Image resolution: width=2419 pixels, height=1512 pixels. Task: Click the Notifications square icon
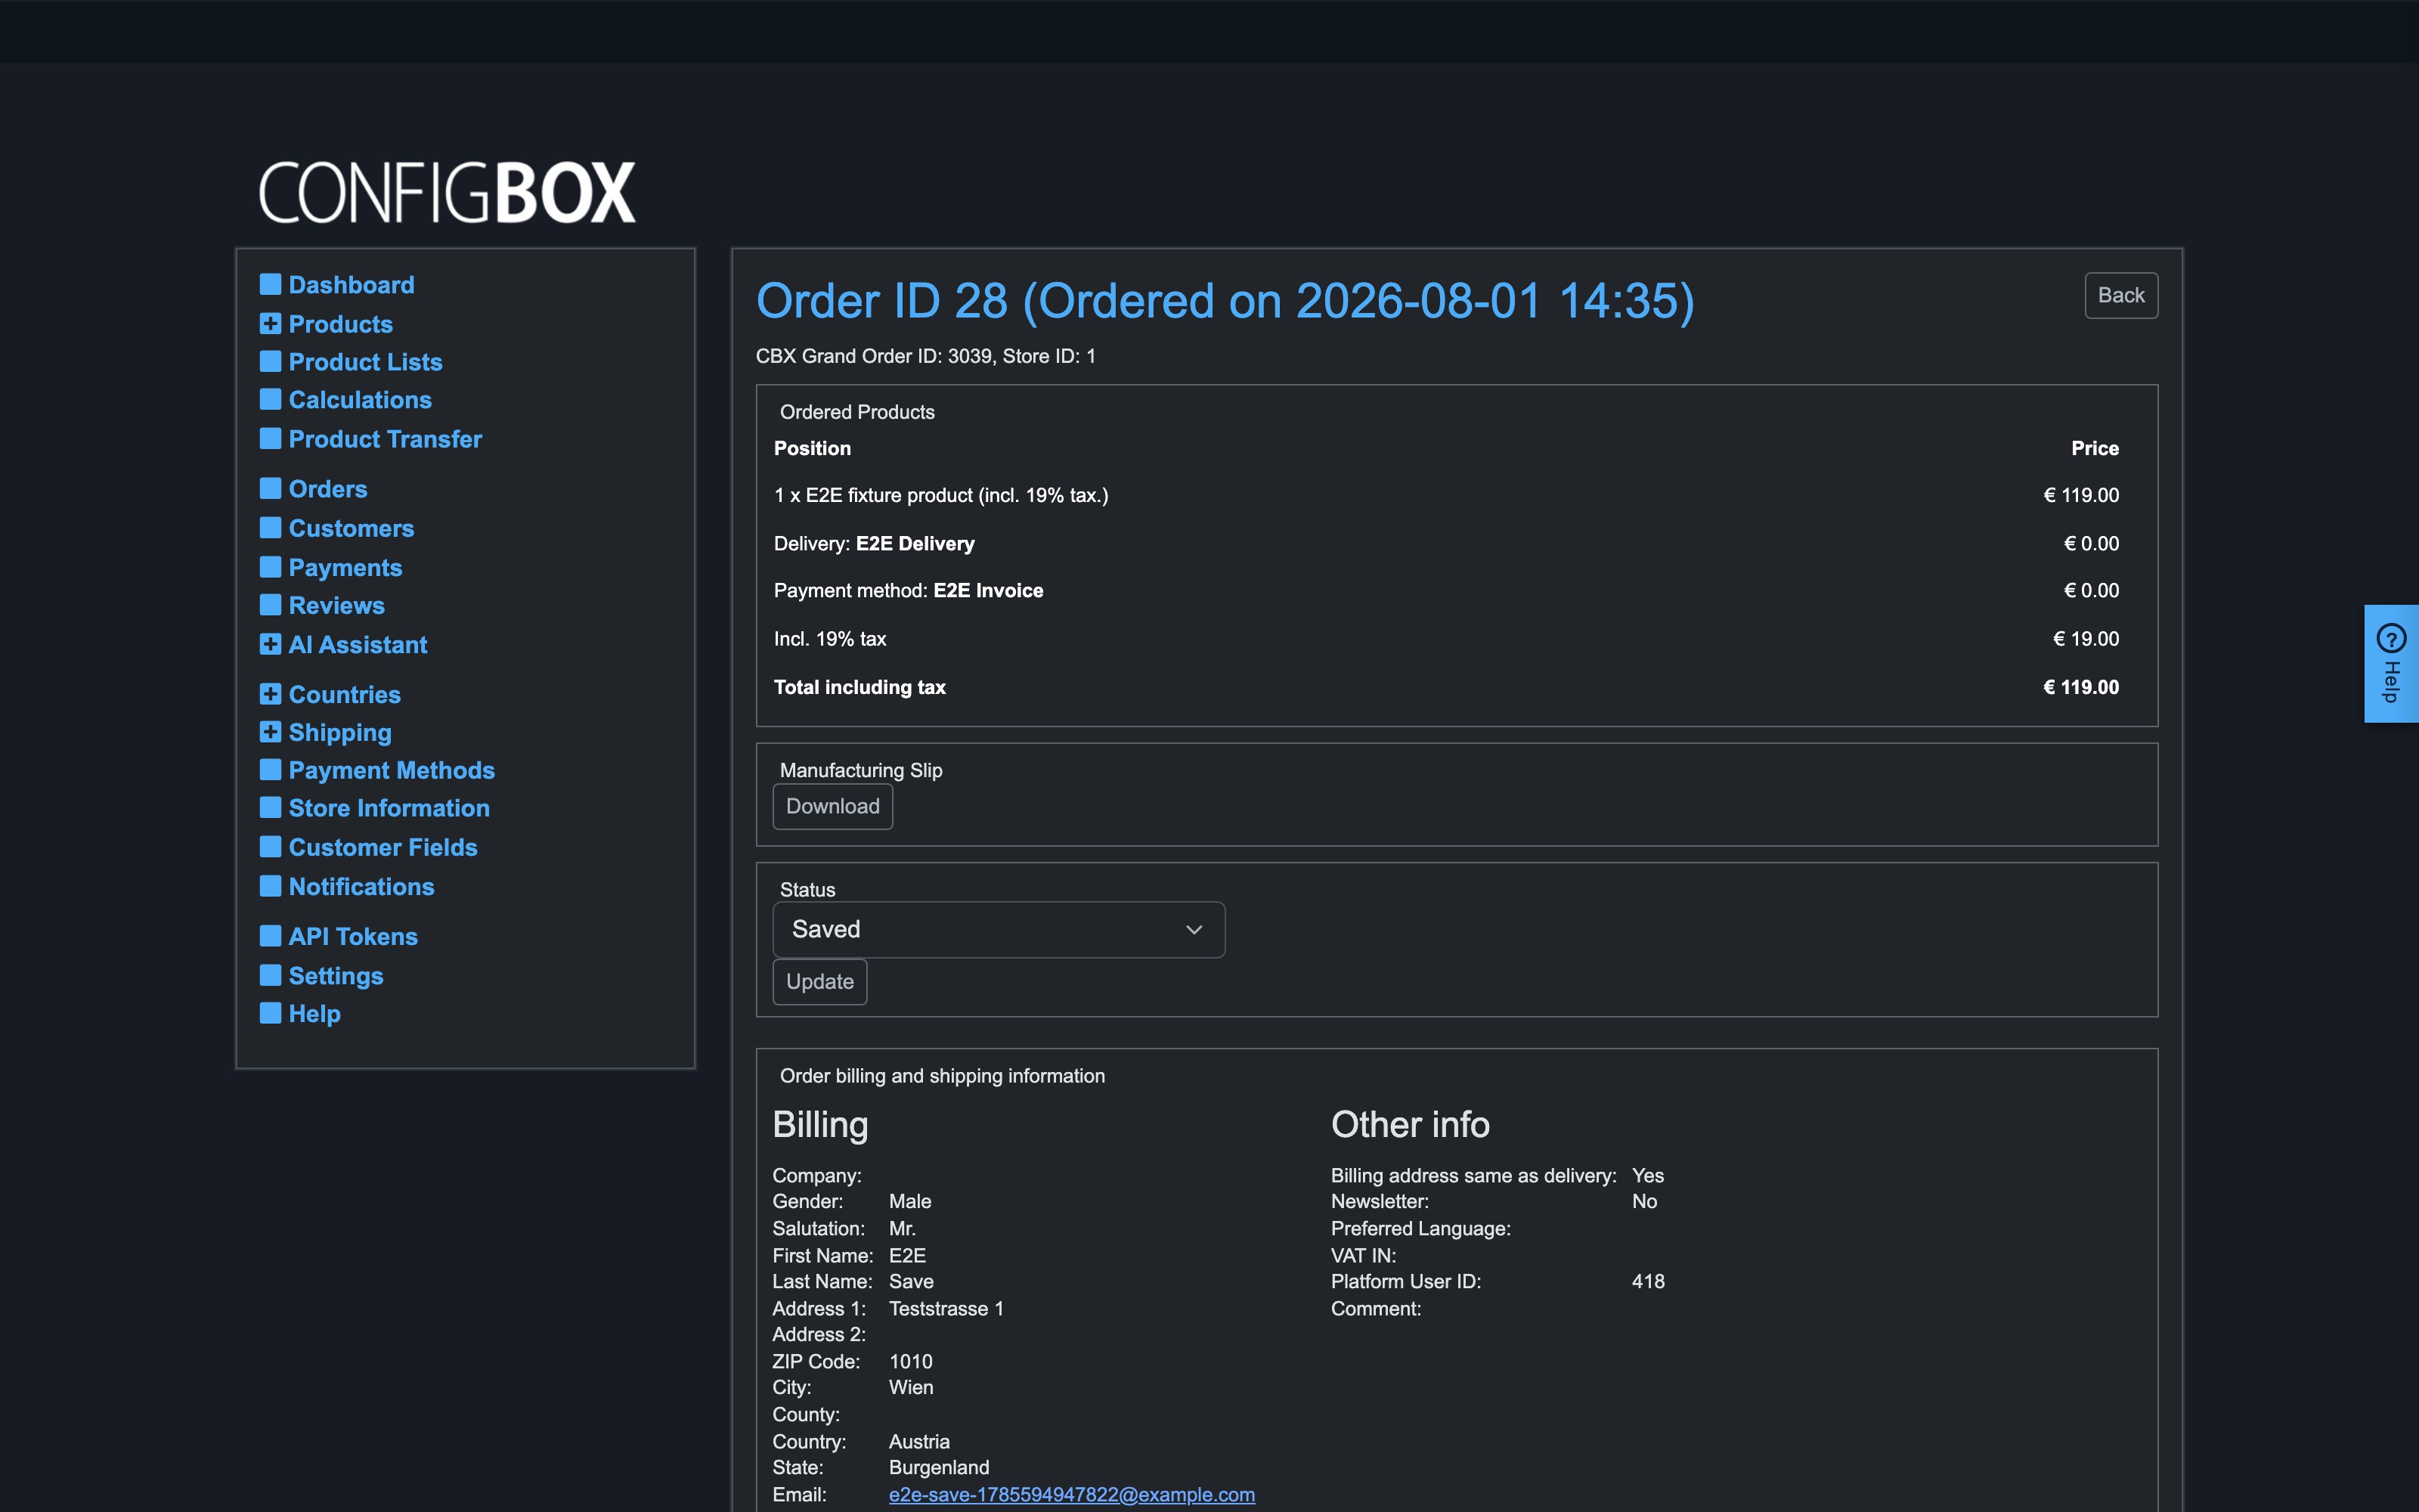(270, 886)
